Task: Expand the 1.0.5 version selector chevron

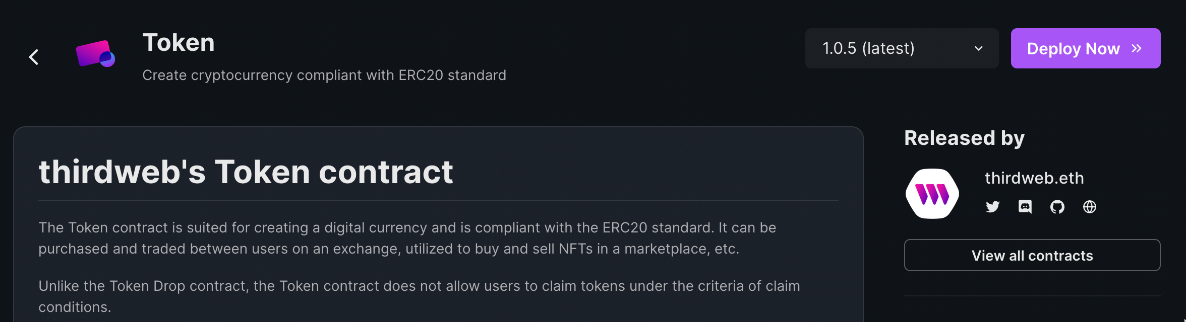Action: click(979, 48)
